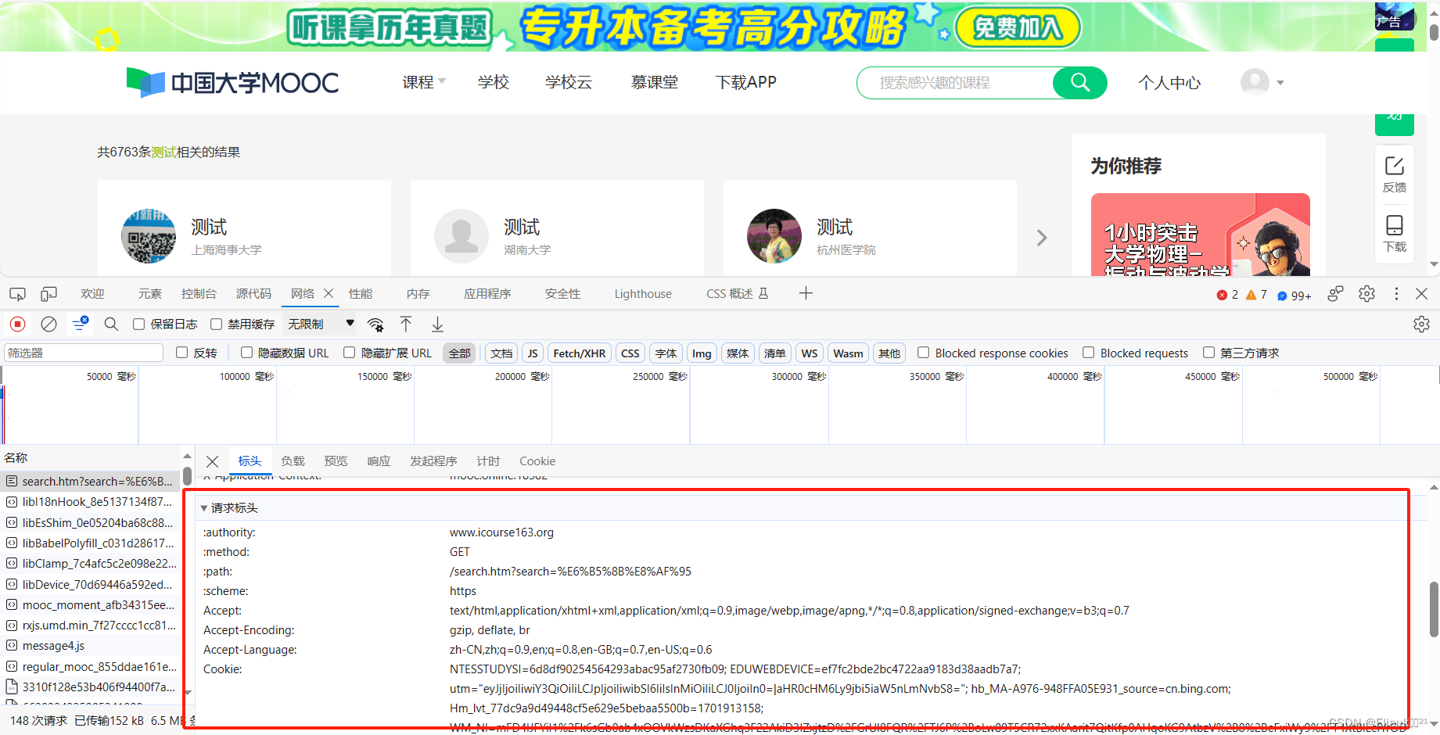Filter by JS requests
Viewport: 1440px width, 735px height.
tap(533, 353)
